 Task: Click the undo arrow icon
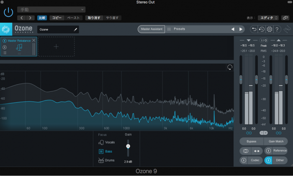tap(254, 29)
